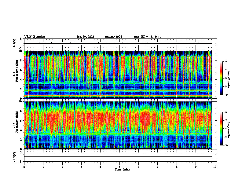Click inside the ch.2 spectrogram panel
The width and height of the screenshot is (242, 187).
[118, 125]
